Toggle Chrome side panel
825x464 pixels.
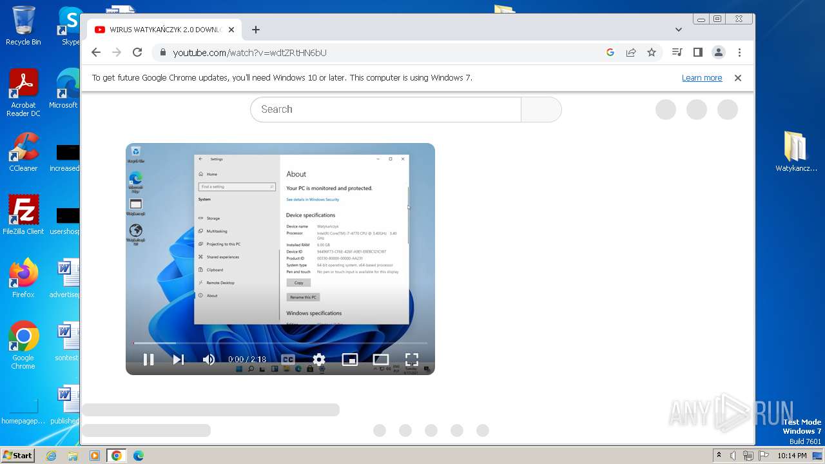pyautogui.click(x=697, y=52)
